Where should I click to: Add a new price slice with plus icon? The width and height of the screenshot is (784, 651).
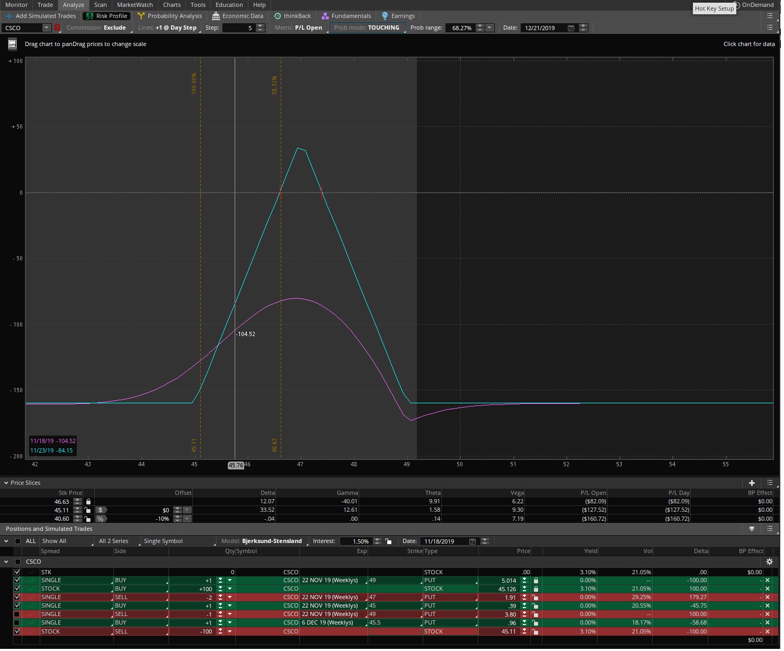(751, 483)
